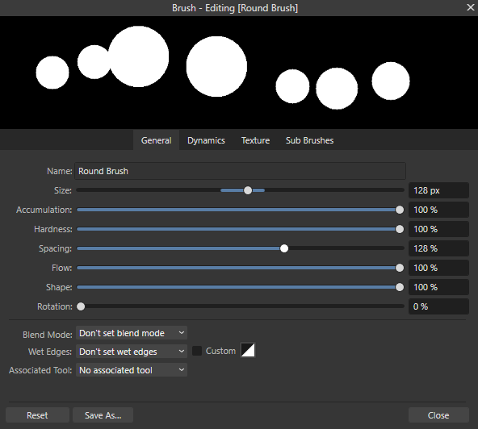
Task: Click the Reset button
Action: coord(37,415)
